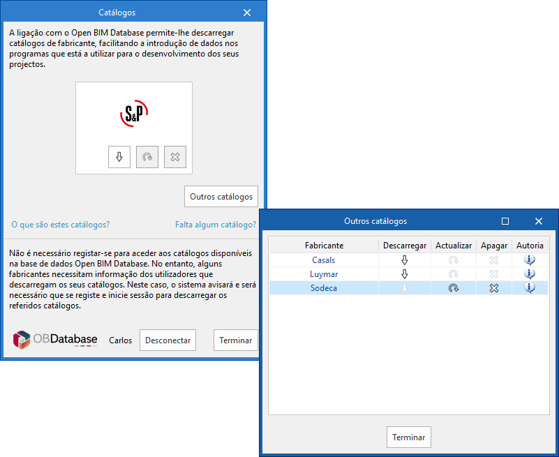The height and width of the screenshot is (457, 559).
Task: Download the Luymar catalog
Action: (404, 274)
